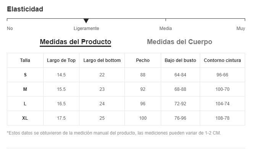Select the size M row label
The width and height of the screenshot is (257, 149).
[x=25, y=89]
